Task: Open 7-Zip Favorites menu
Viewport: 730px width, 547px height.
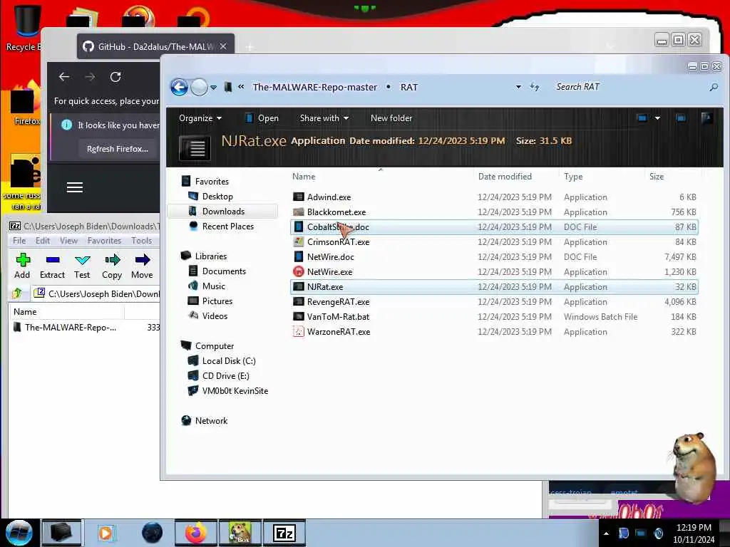Action: 104,241
